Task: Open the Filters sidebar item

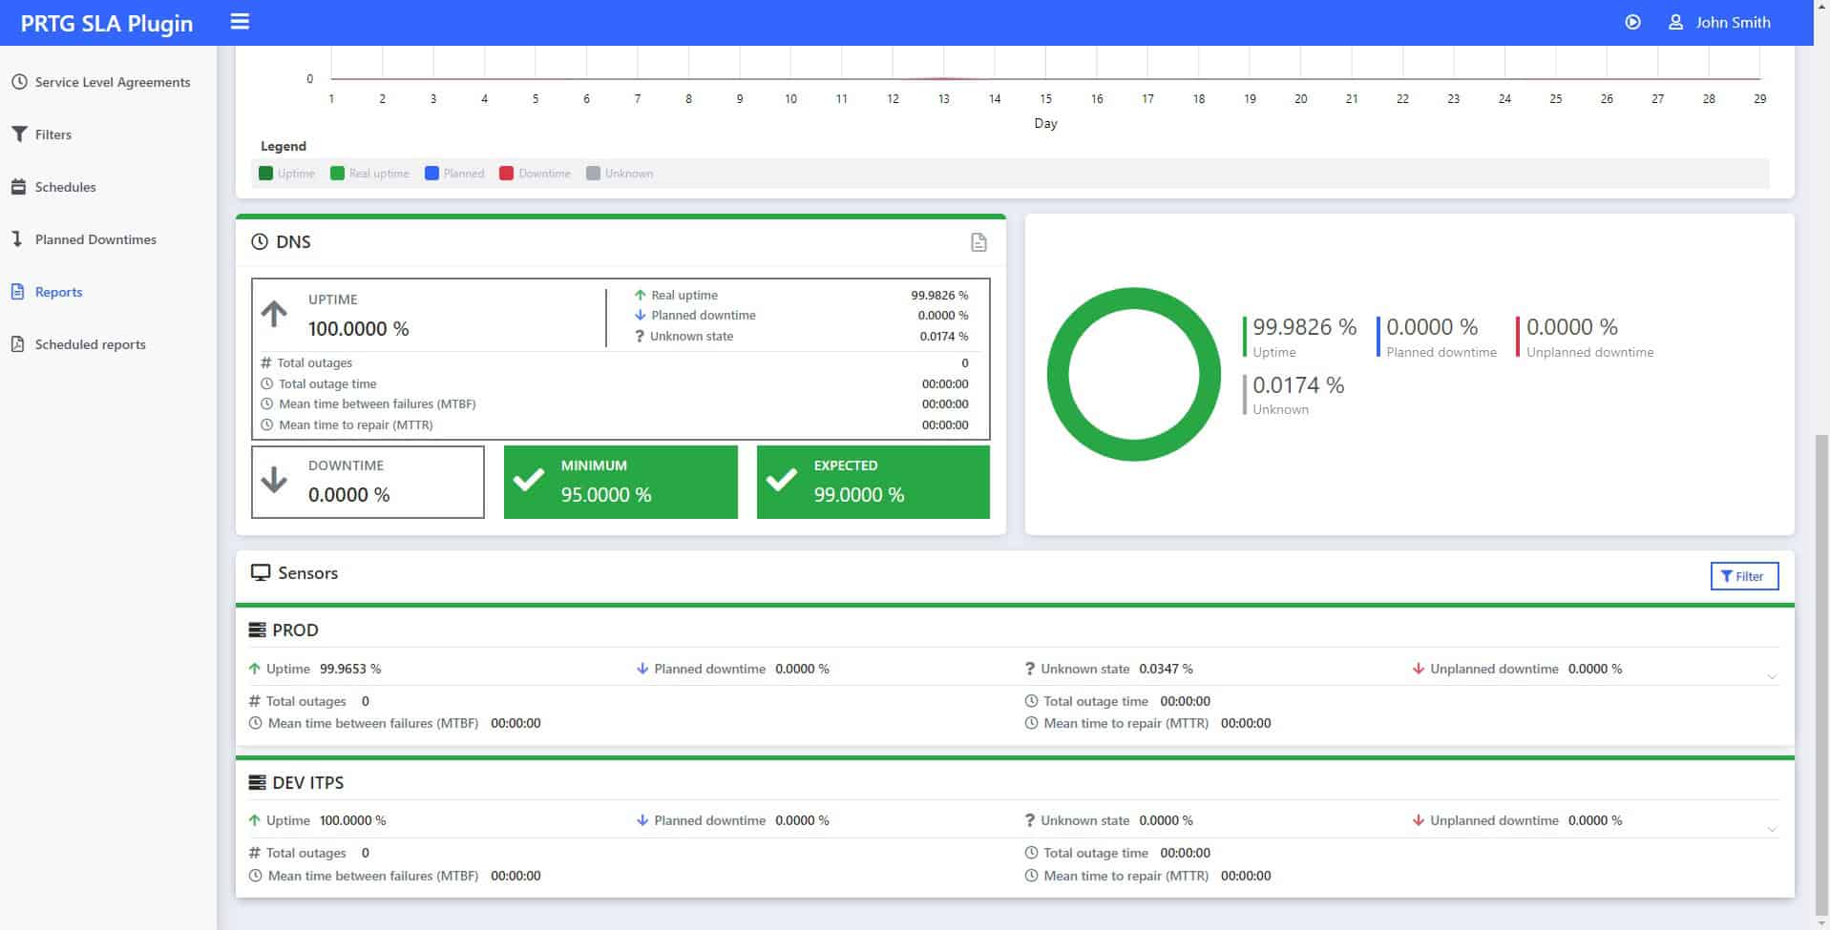Action: pos(53,134)
